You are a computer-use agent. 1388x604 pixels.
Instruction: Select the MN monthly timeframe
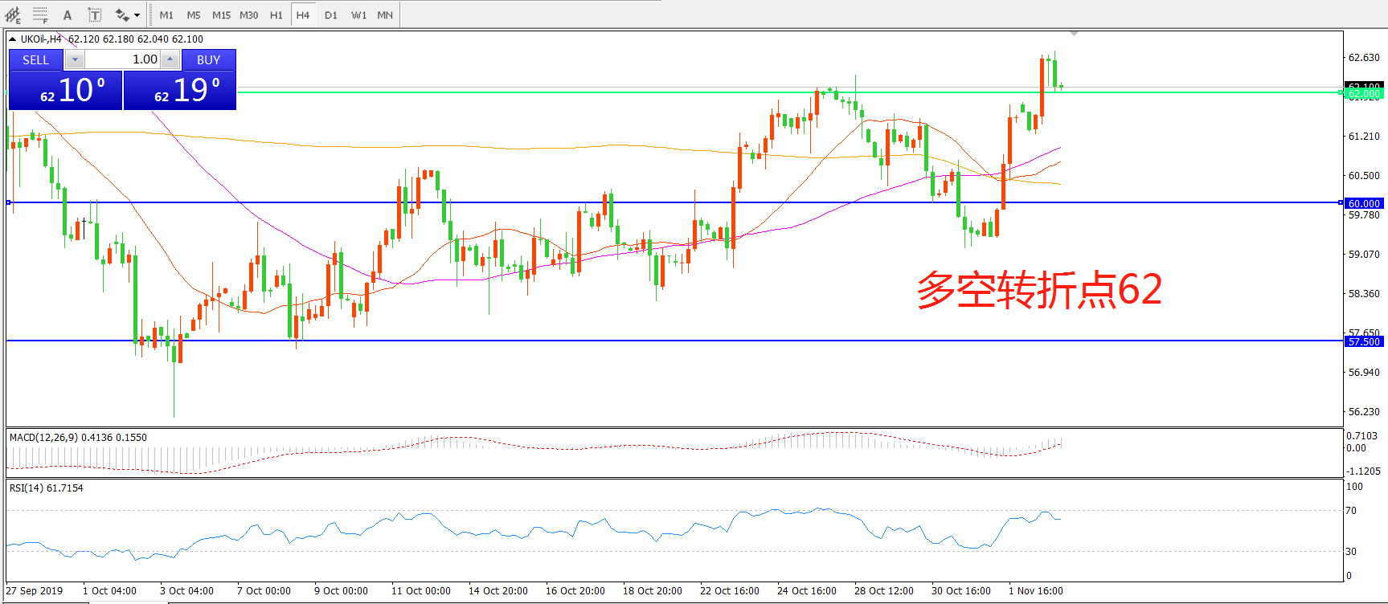pyautogui.click(x=385, y=15)
